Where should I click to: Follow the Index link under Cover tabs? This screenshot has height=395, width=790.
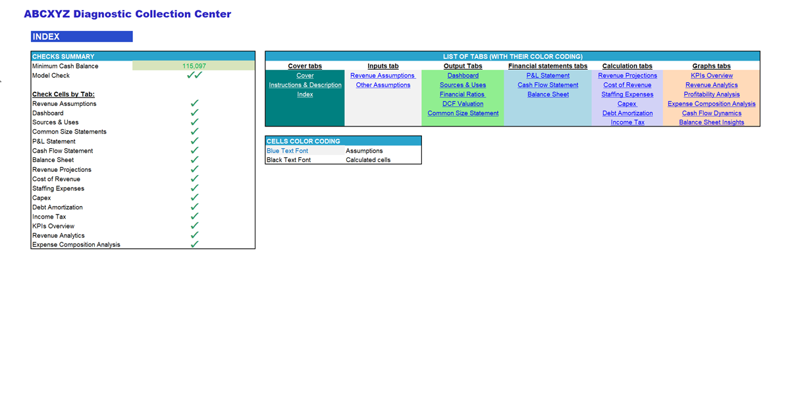coord(305,94)
